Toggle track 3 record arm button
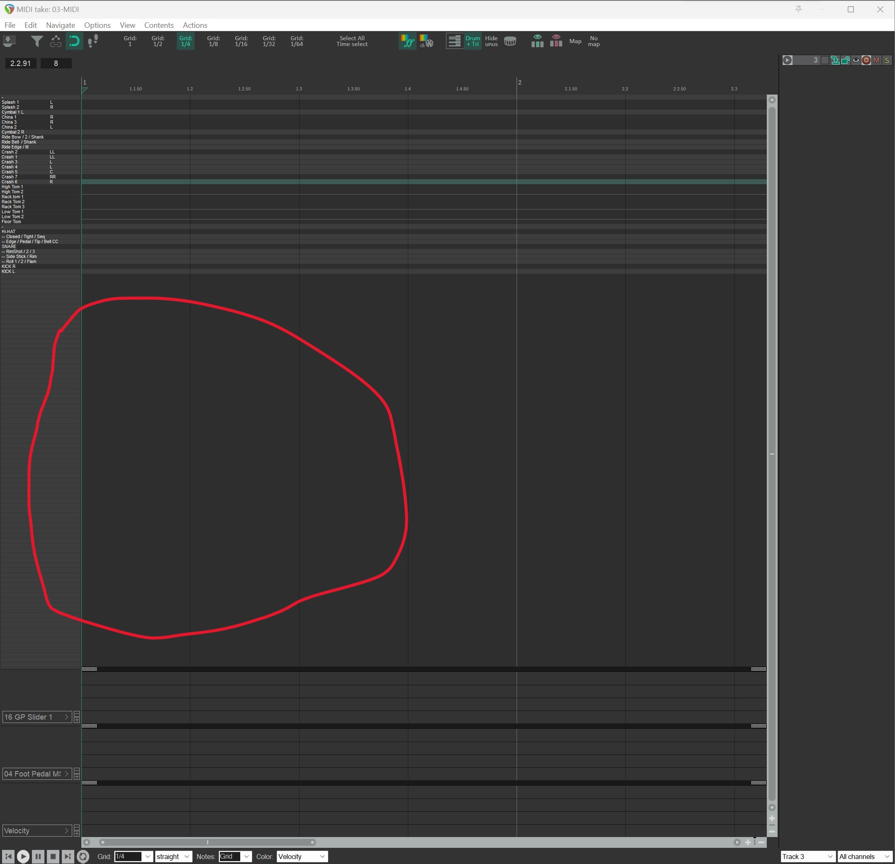This screenshot has width=895, height=864. (866, 60)
